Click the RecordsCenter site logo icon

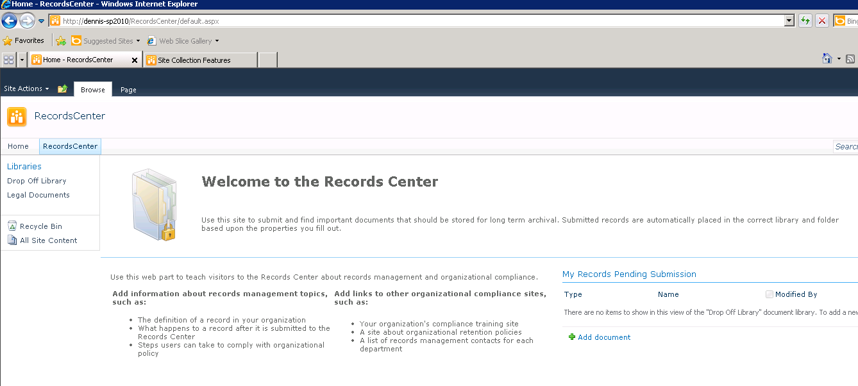tap(17, 117)
